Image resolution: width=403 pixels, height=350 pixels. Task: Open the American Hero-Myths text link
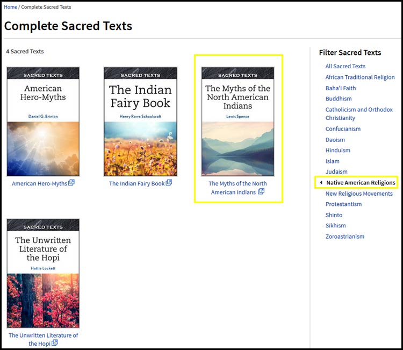click(x=39, y=183)
